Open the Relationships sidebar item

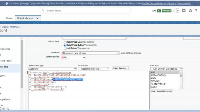click(x=5, y=49)
